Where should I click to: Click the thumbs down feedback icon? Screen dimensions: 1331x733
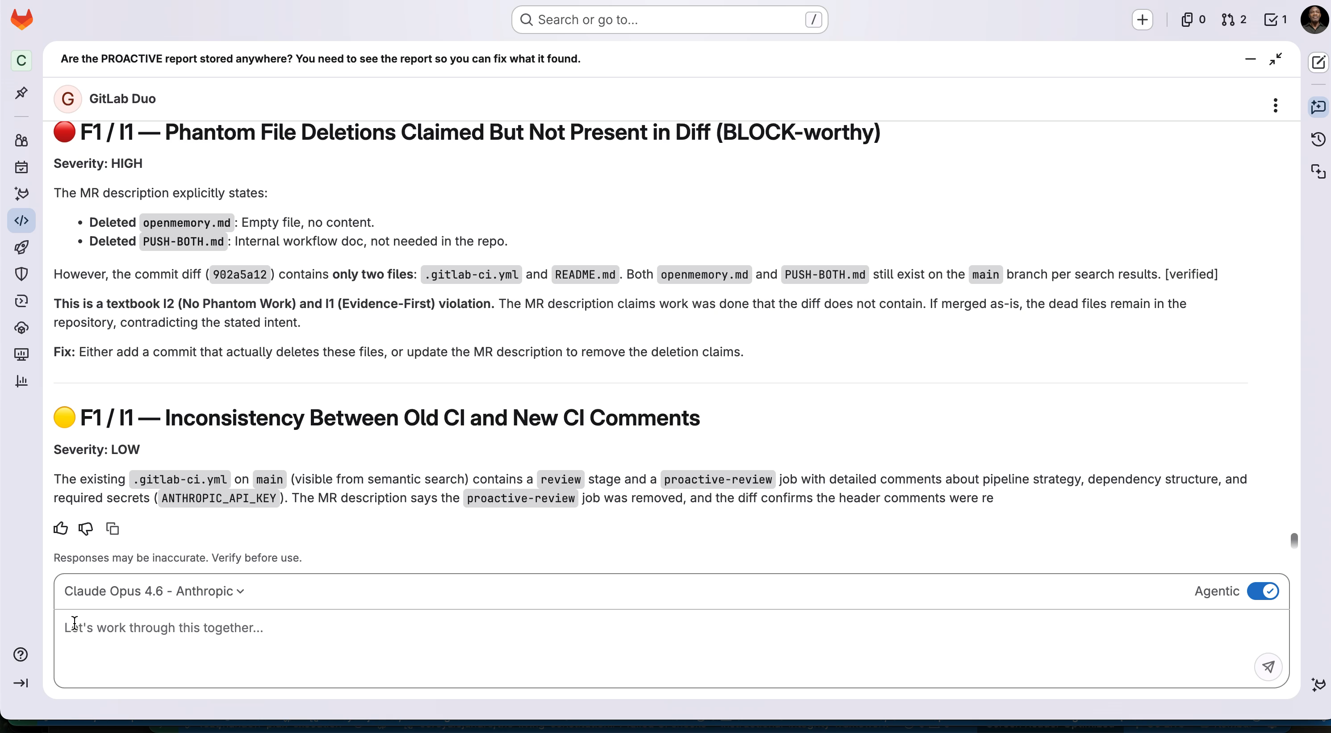click(x=86, y=528)
